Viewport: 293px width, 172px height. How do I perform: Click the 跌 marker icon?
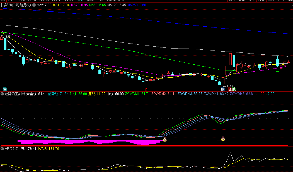coord(234,89)
